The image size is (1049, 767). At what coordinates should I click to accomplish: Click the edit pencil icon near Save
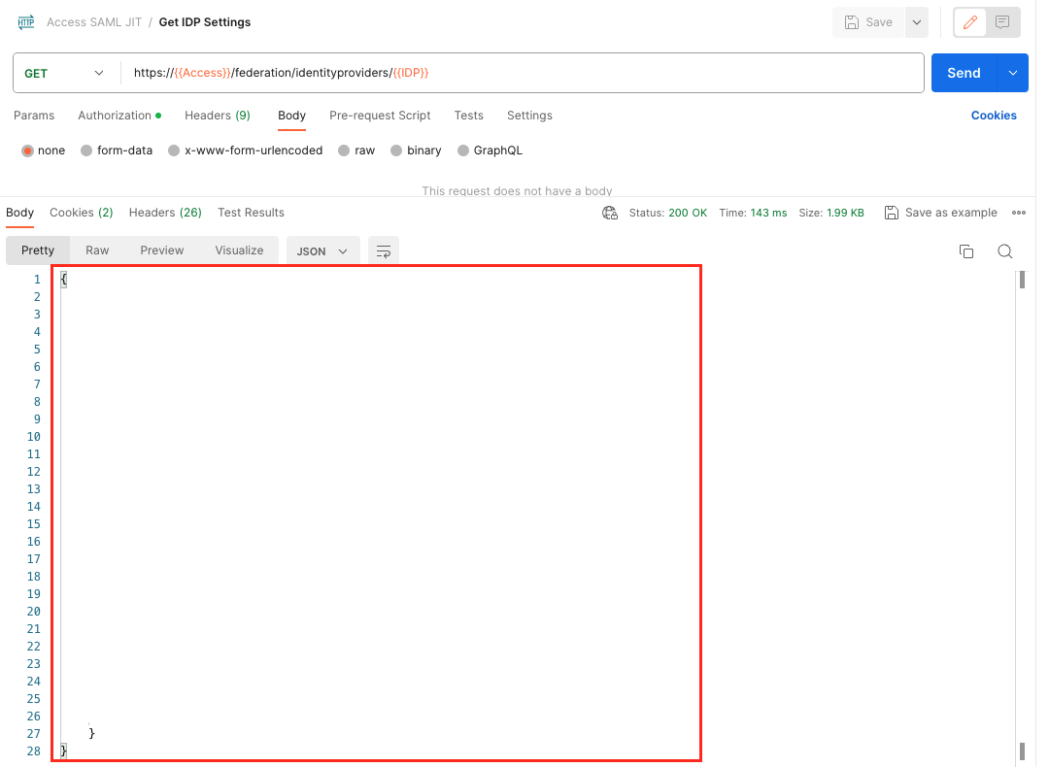tap(969, 21)
